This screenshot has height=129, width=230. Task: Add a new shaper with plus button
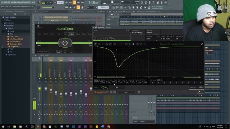click(x=117, y=87)
